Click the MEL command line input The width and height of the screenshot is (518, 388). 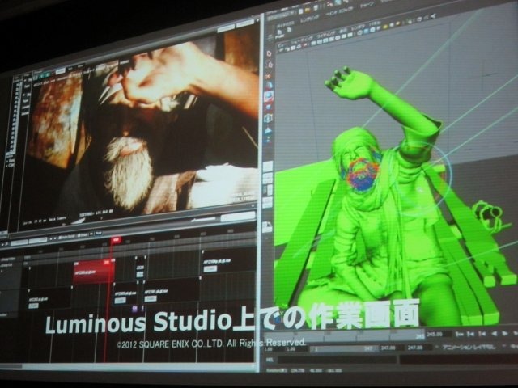pos(337,360)
